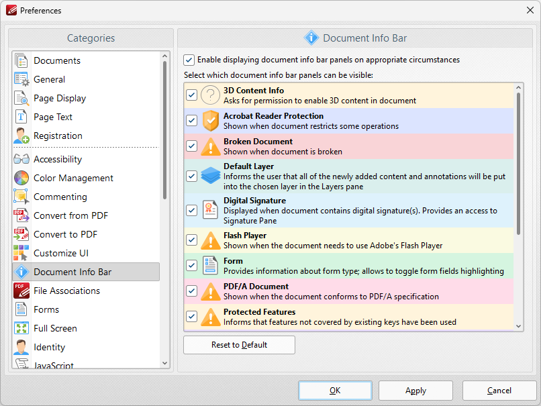Click the Form panel document icon
Image resolution: width=541 pixels, height=406 pixels.
click(x=211, y=266)
